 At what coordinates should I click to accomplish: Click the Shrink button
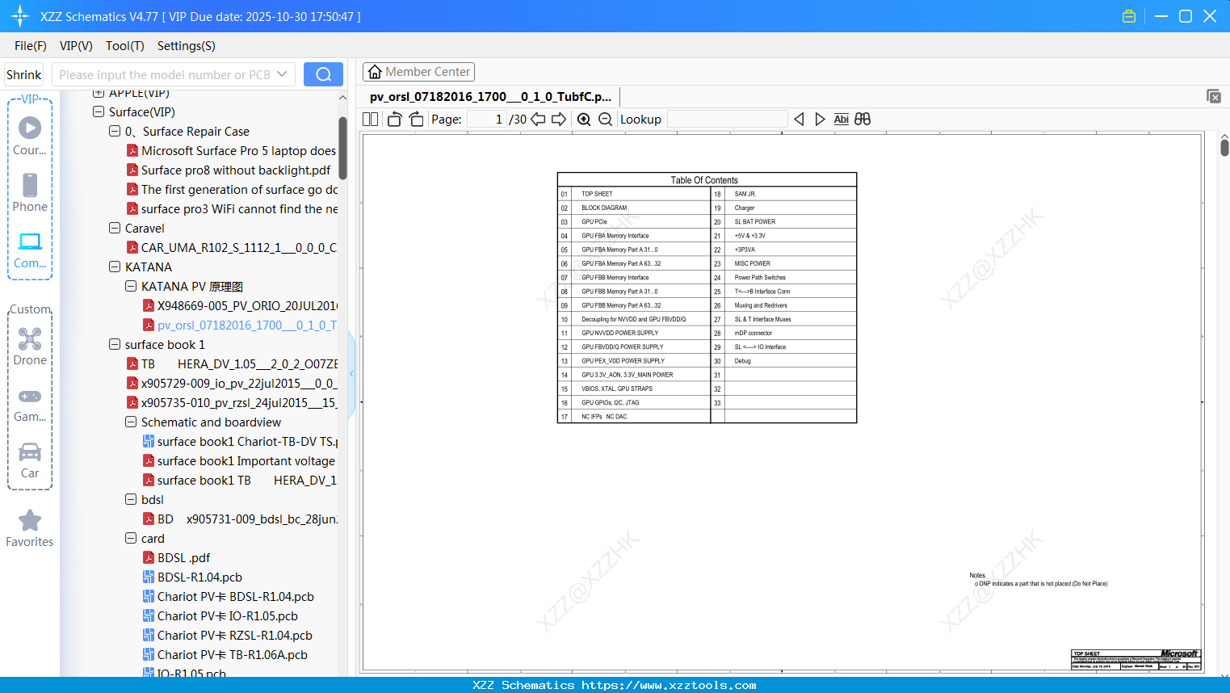pyautogui.click(x=24, y=74)
